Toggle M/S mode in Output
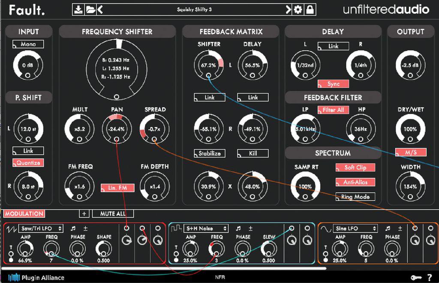439x283 pixels. 411,152
